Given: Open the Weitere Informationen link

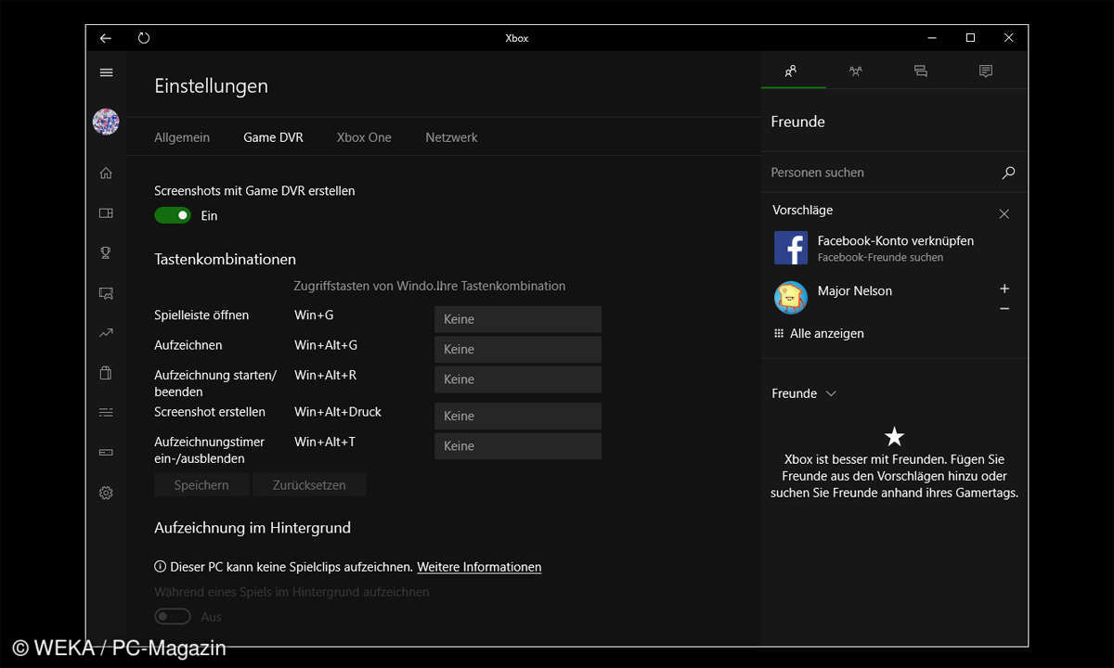Looking at the screenshot, I should (x=479, y=566).
